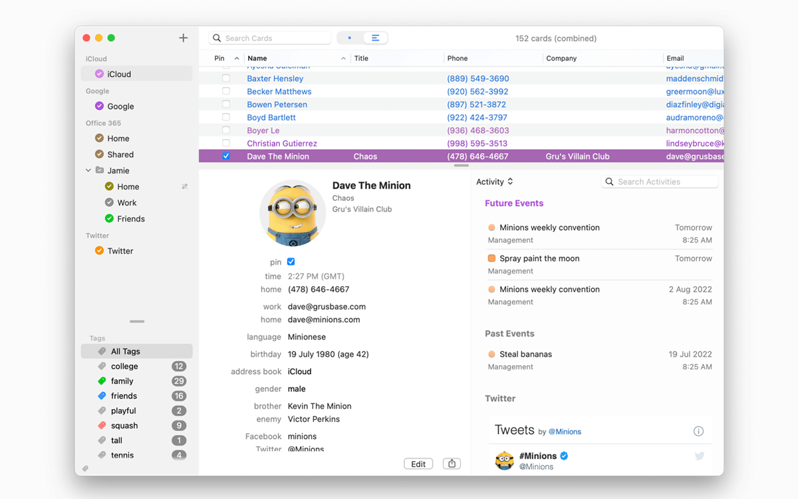This screenshot has width=798, height=499.
Task: Click the sidebar Tags split handle
Action: tap(137, 321)
